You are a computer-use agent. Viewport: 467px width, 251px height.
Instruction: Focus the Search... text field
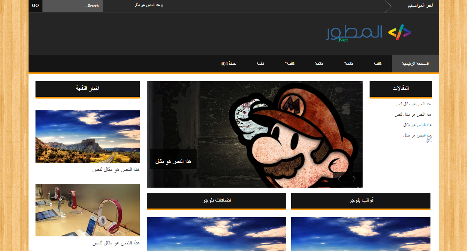(x=73, y=6)
